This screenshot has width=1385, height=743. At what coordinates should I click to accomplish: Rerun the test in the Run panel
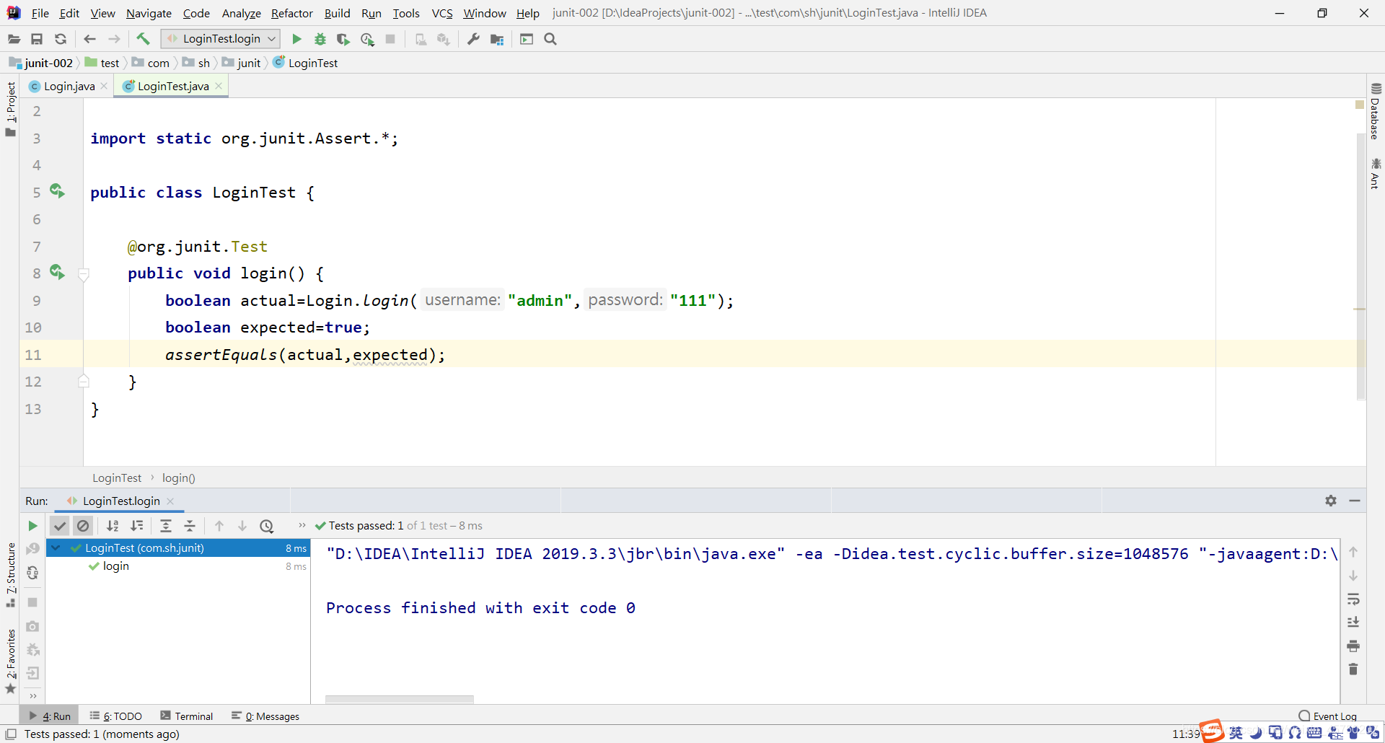(32, 526)
